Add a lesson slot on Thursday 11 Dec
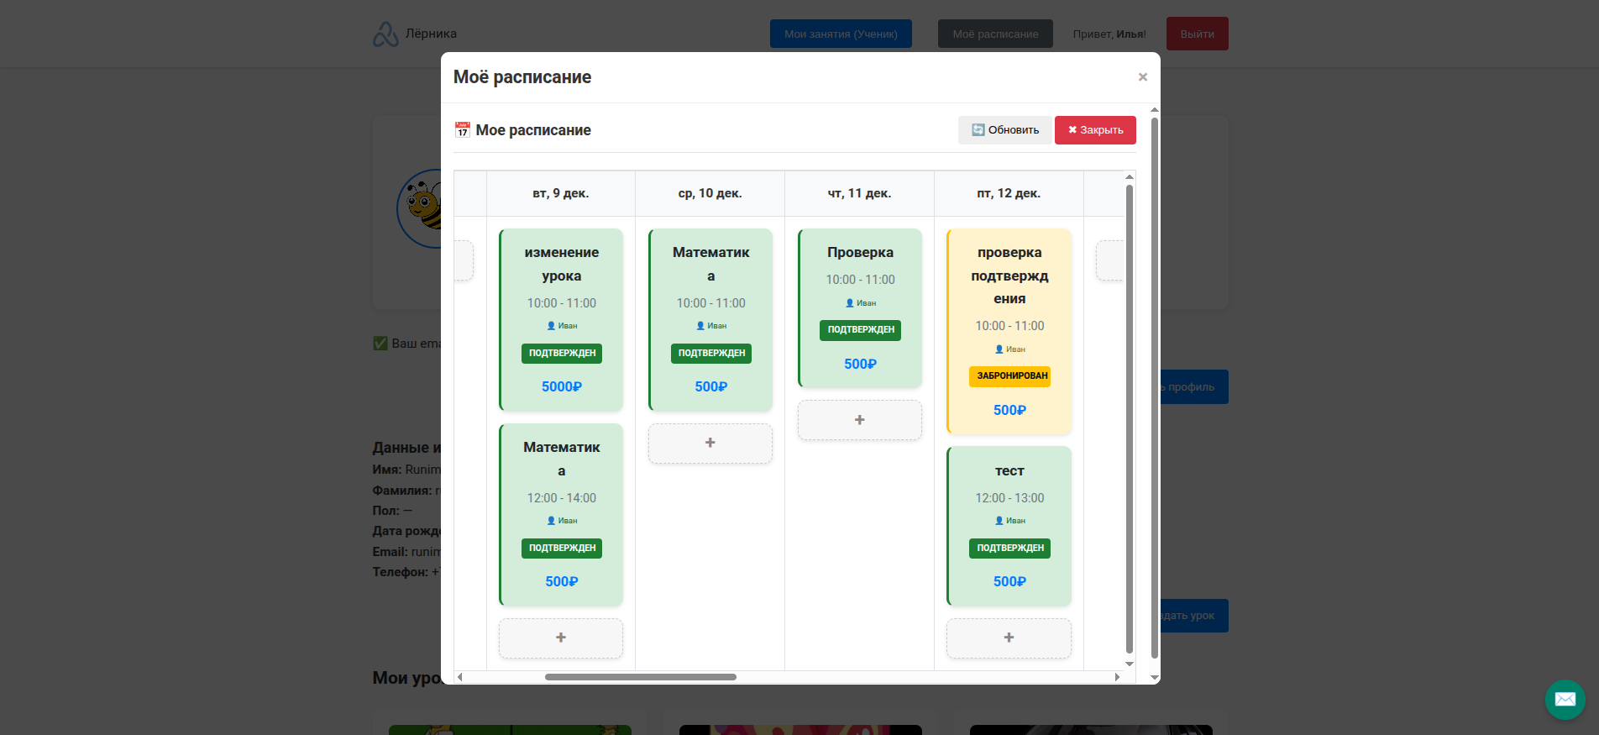This screenshot has width=1599, height=735. pos(859,420)
